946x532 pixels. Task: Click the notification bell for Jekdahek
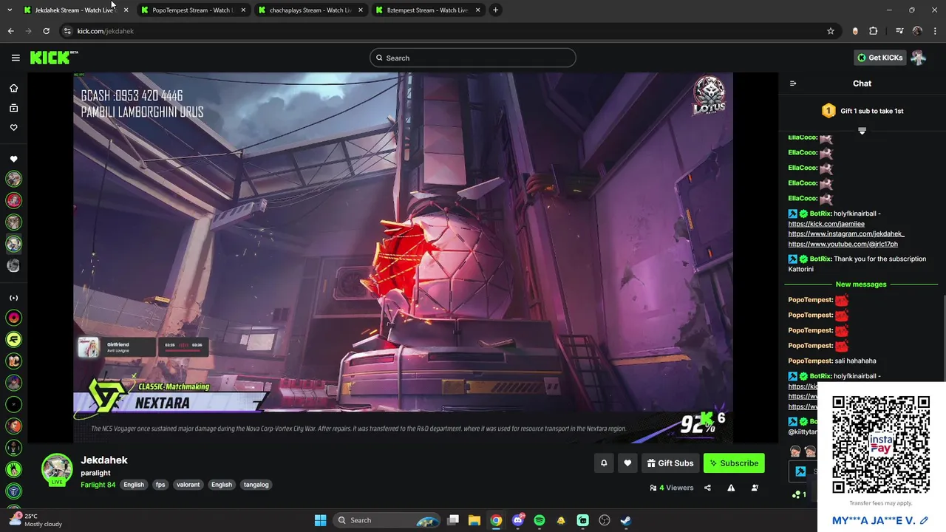[x=604, y=463]
